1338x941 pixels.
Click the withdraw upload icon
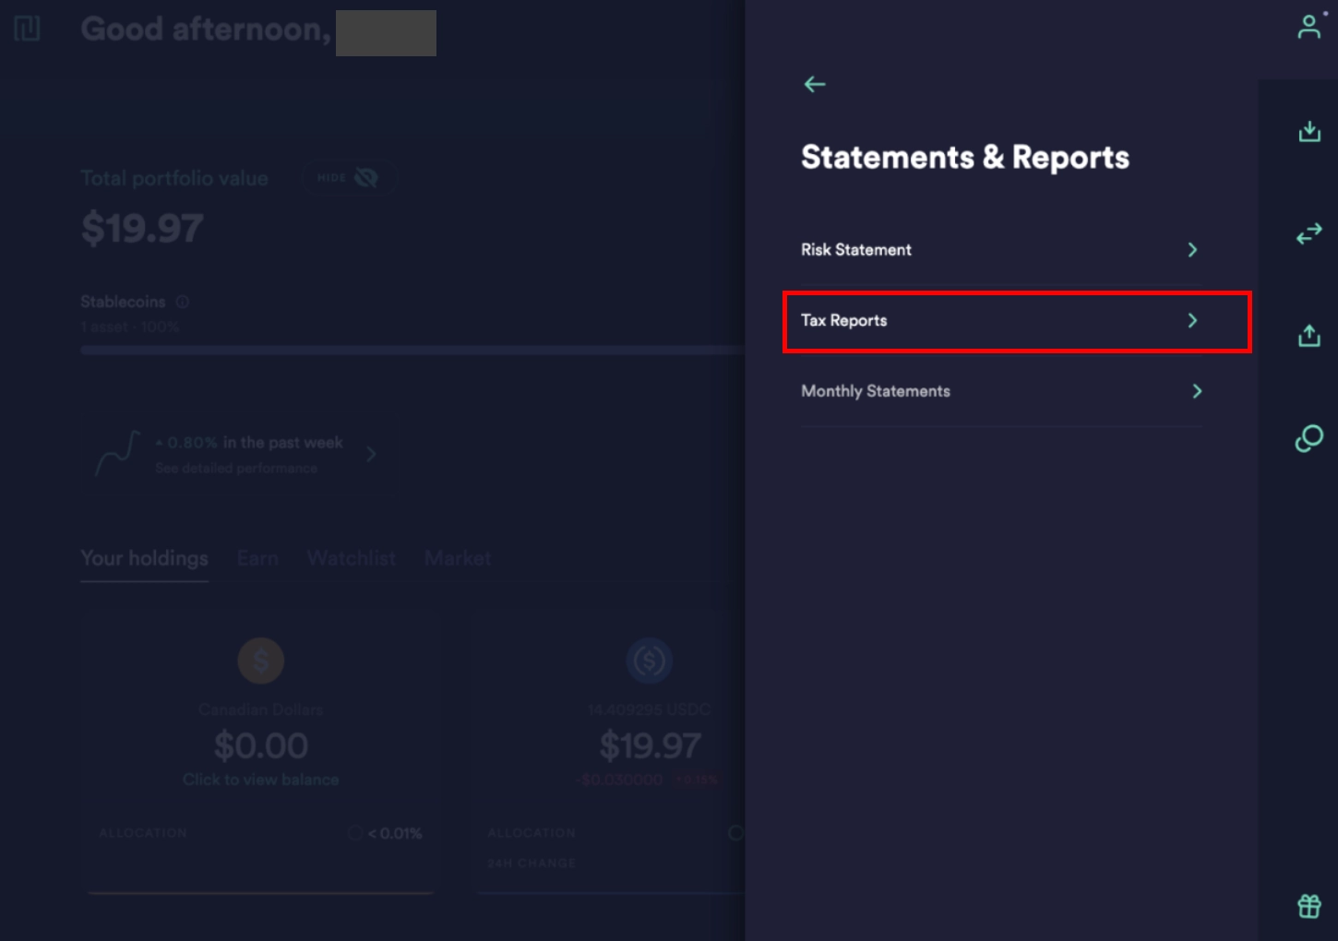(x=1309, y=335)
